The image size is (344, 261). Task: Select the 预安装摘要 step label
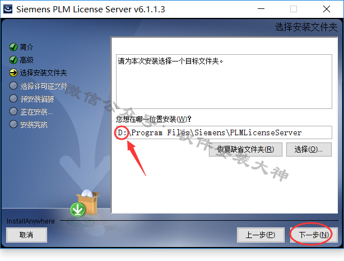point(37,99)
